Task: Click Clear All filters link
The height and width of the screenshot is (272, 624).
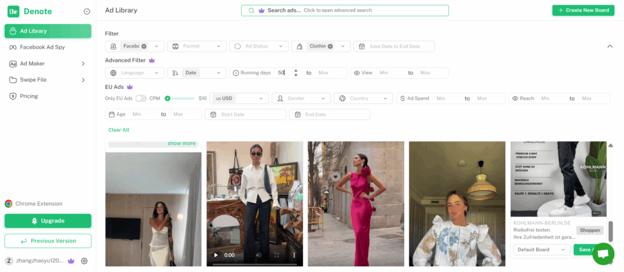Action: pos(119,130)
